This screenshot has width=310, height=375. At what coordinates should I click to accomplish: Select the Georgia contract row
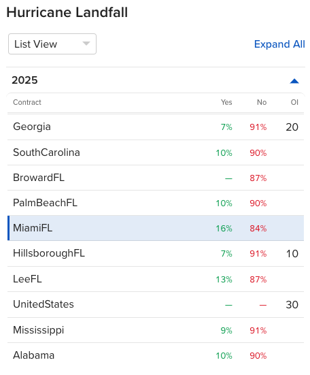(156, 127)
